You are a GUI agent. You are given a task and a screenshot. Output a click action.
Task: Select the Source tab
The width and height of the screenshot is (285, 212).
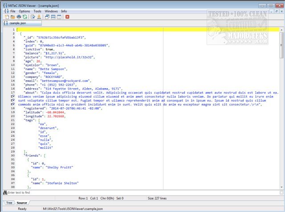(22, 203)
